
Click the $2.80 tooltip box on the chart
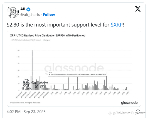77,74
